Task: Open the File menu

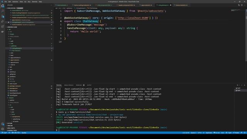Action: click(x=6, y=2)
